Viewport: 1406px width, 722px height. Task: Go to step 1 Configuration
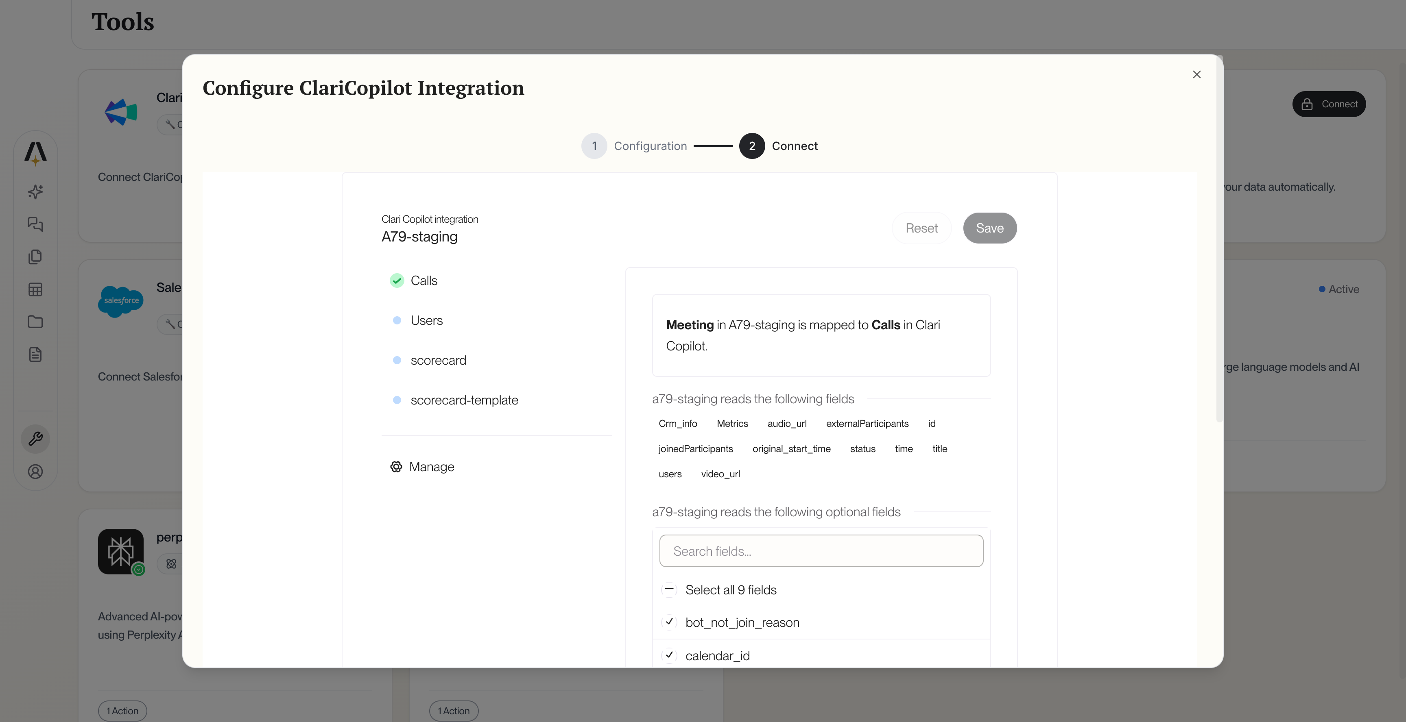(x=594, y=146)
